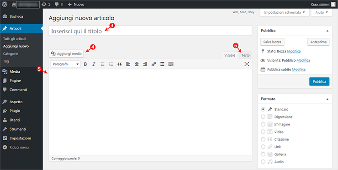Open distraction-free writing mode
Screen dimensions: 338x170
point(247,64)
